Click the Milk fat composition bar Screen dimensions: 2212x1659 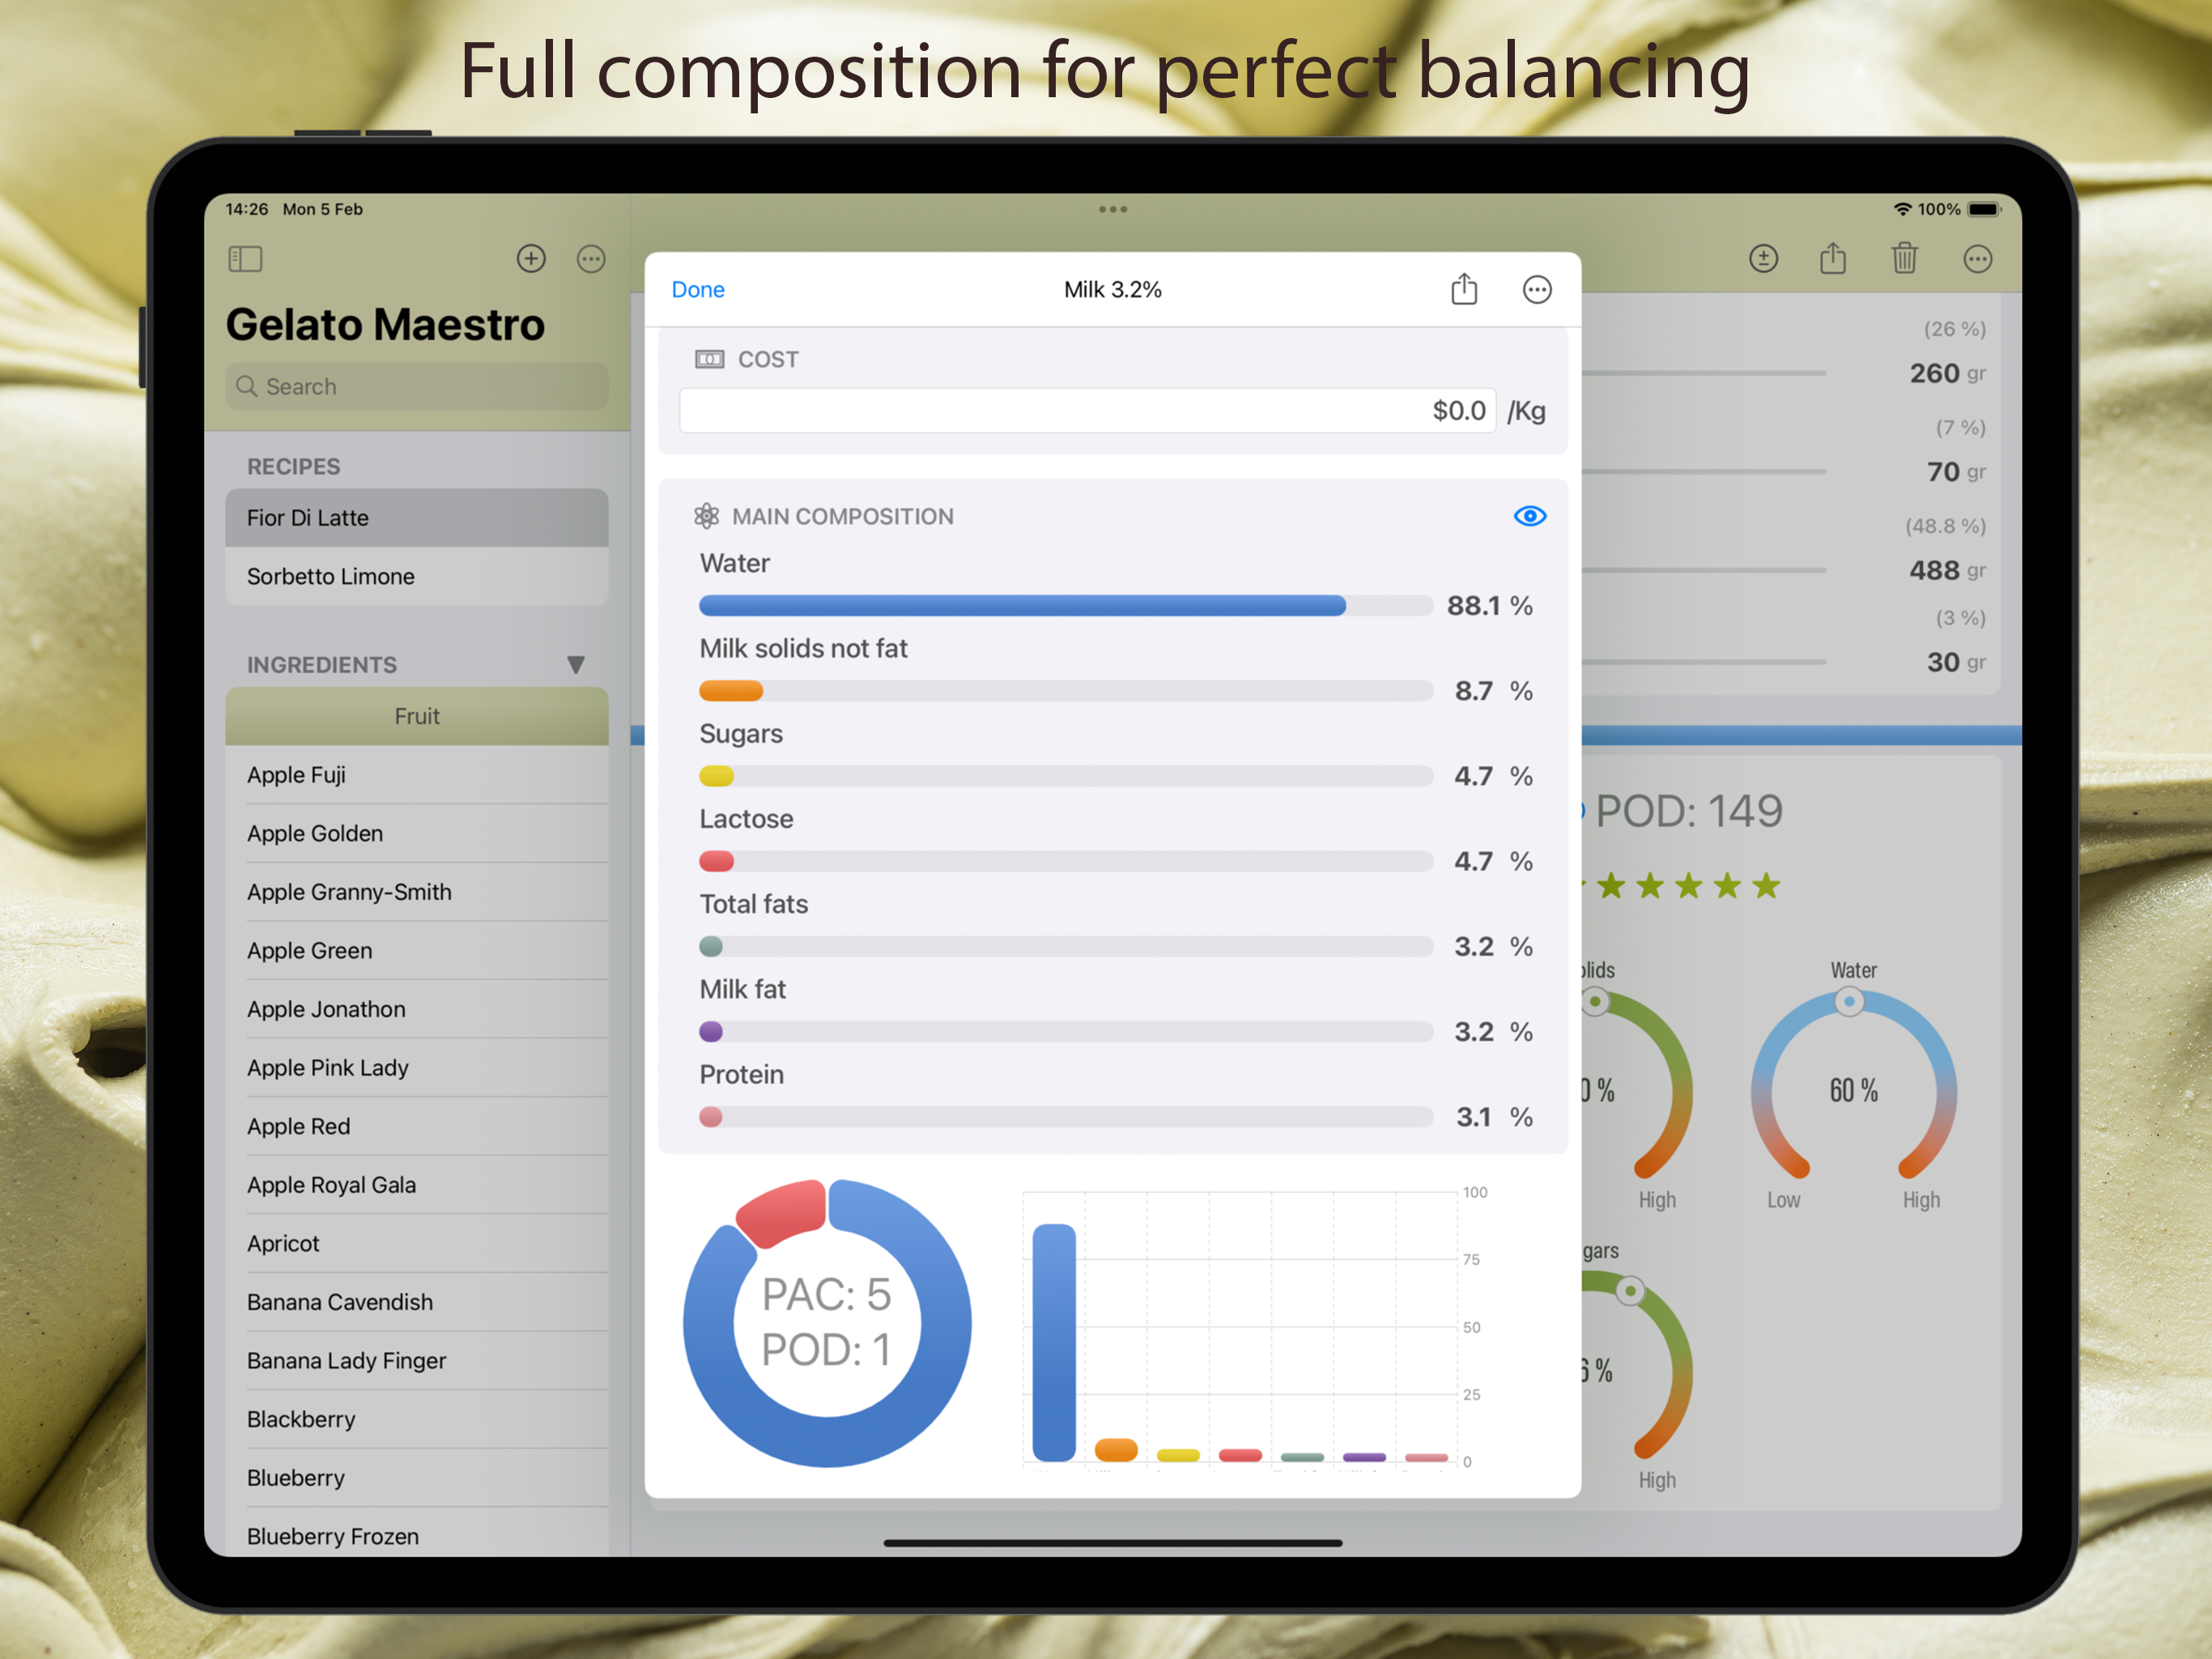coord(1066,1030)
